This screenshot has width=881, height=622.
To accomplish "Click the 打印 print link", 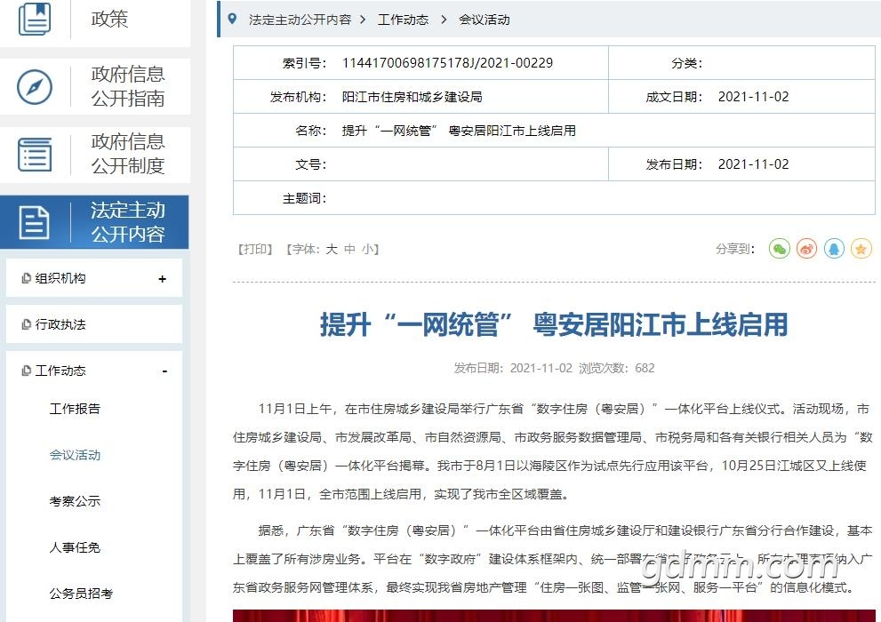I will point(255,250).
